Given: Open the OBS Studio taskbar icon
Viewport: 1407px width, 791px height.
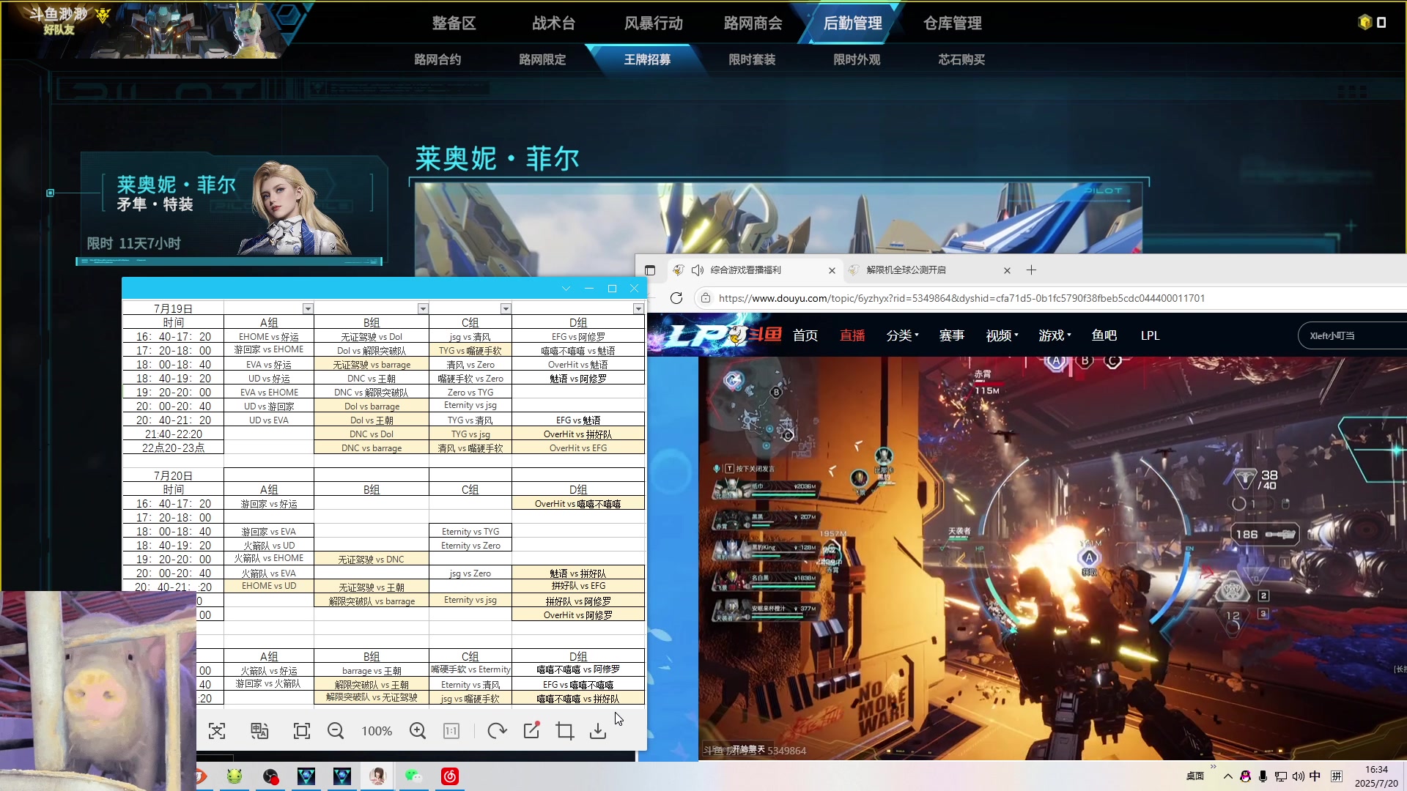Looking at the screenshot, I should [270, 776].
